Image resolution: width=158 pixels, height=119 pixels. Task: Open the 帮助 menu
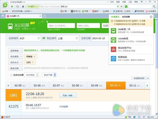coord(136,2)
